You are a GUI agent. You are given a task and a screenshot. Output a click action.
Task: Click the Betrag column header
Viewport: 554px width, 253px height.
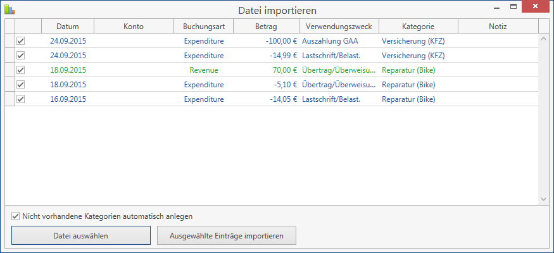tap(266, 27)
